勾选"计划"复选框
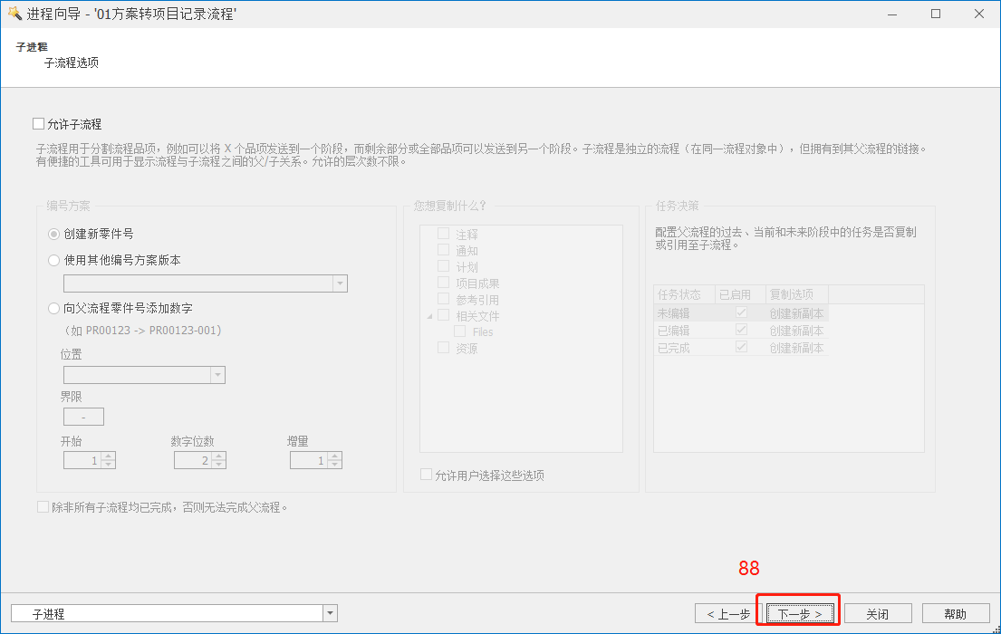Viewport: 1001px width, 634px height. (444, 266)
